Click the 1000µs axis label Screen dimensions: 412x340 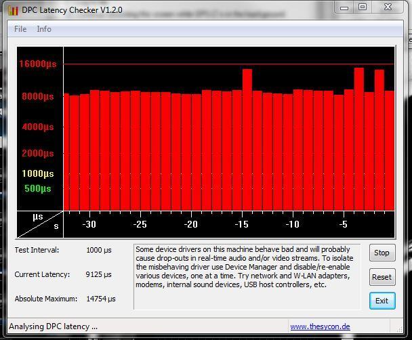point(38,173)
